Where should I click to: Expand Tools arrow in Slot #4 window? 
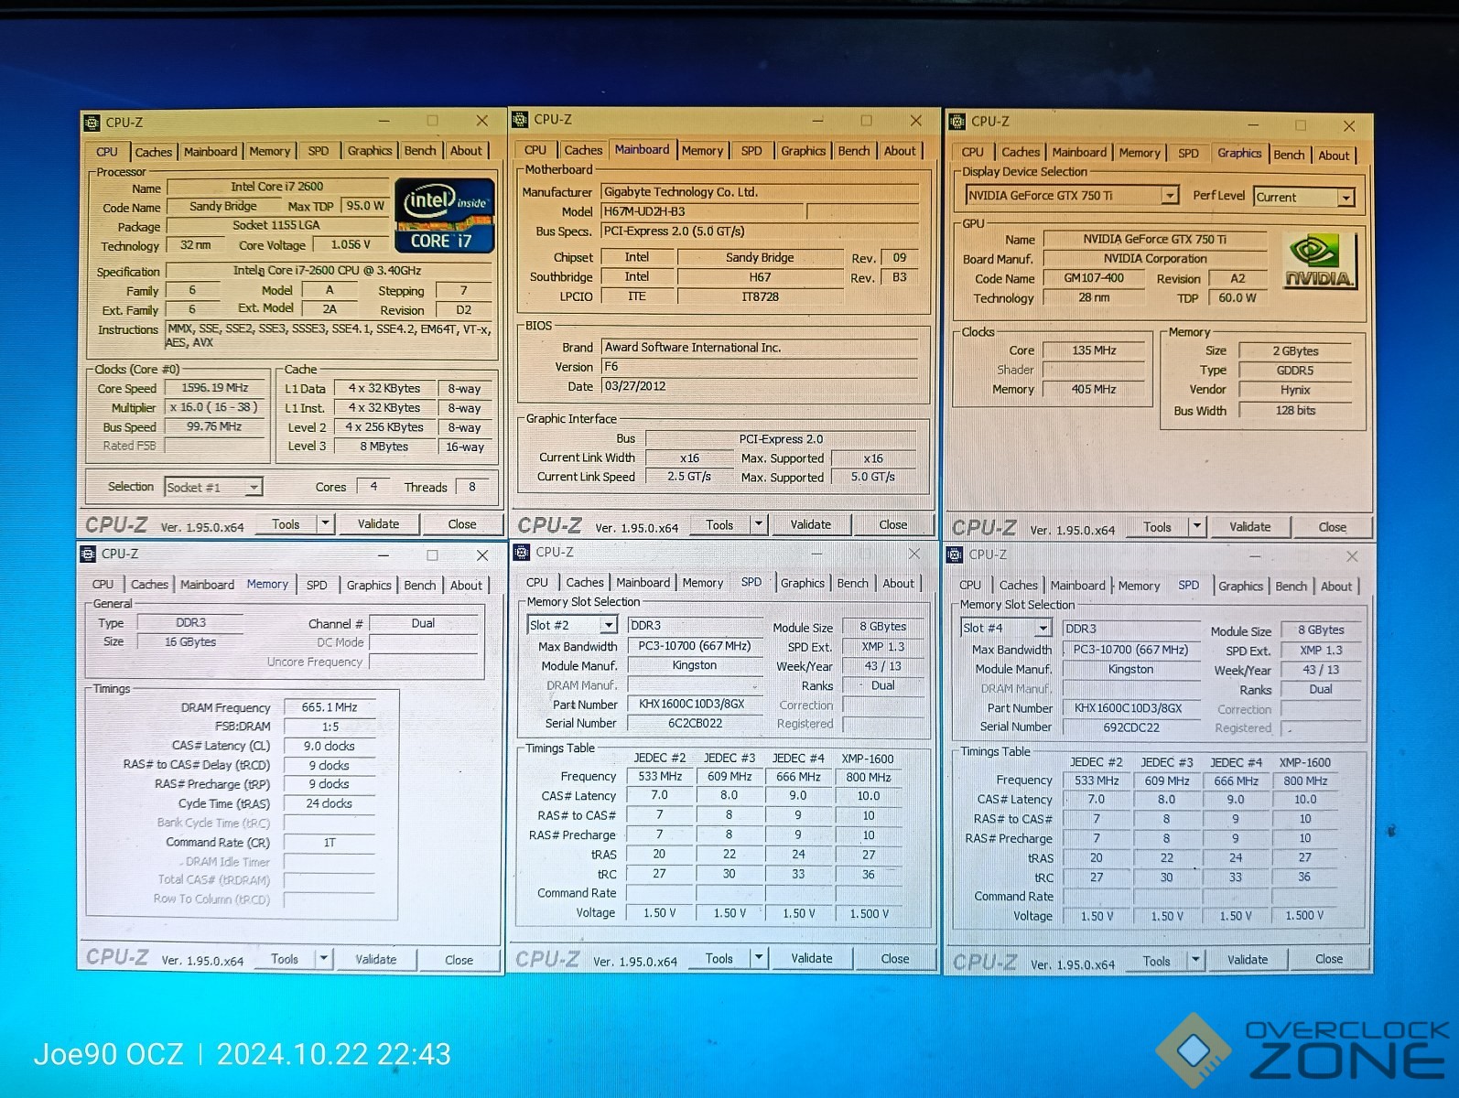[x=1195, y=960]
